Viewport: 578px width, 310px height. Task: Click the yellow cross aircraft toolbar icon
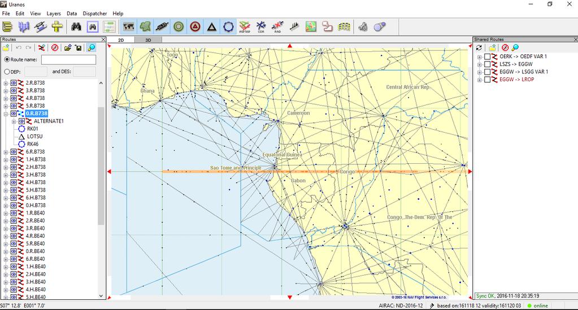[x=57, y=27]
